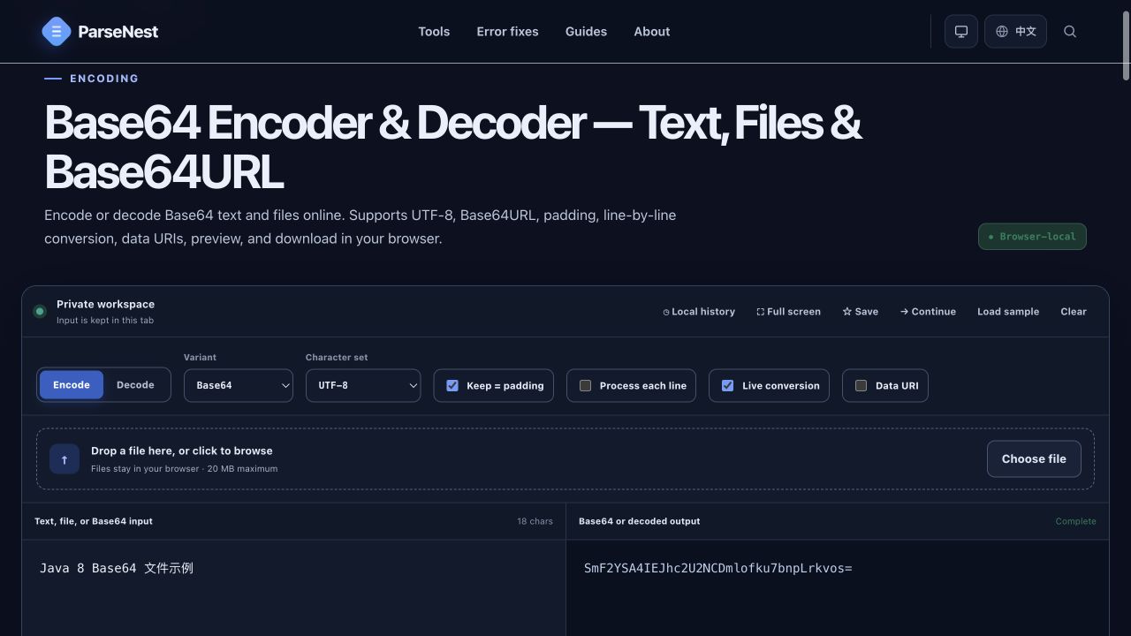Screen dimensions: 1131x636
Task: Click the Browser-local badge
Action: tap(1032, 237)
